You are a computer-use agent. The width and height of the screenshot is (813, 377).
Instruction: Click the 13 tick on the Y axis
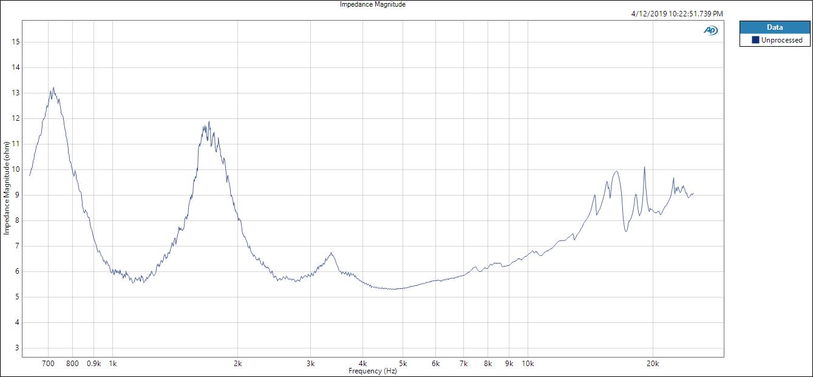click(16, 93)
